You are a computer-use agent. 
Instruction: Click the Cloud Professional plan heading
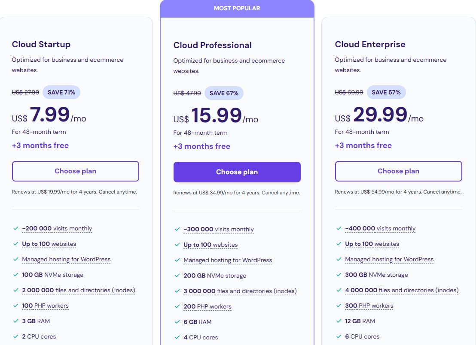[212, 45]
